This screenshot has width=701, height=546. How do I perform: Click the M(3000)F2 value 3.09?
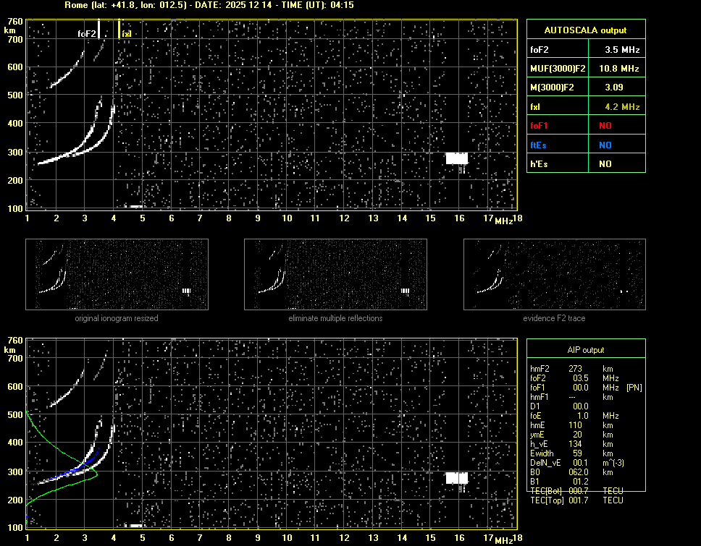pyautogui.click(x=622, y=88)
